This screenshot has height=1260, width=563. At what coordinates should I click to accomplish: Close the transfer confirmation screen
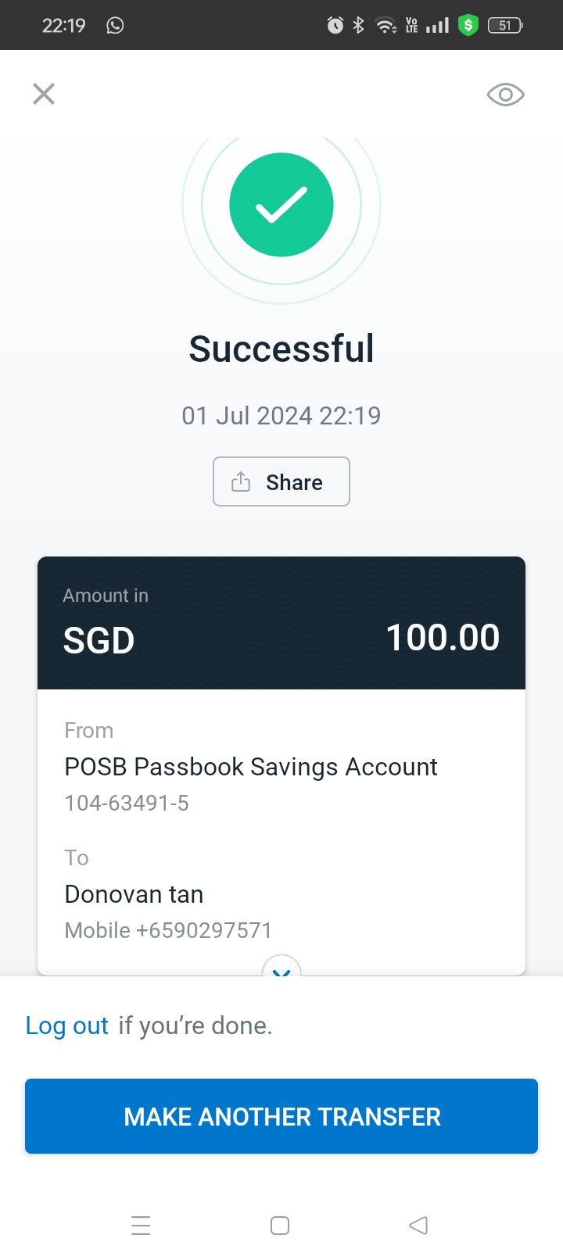point(44,94)
